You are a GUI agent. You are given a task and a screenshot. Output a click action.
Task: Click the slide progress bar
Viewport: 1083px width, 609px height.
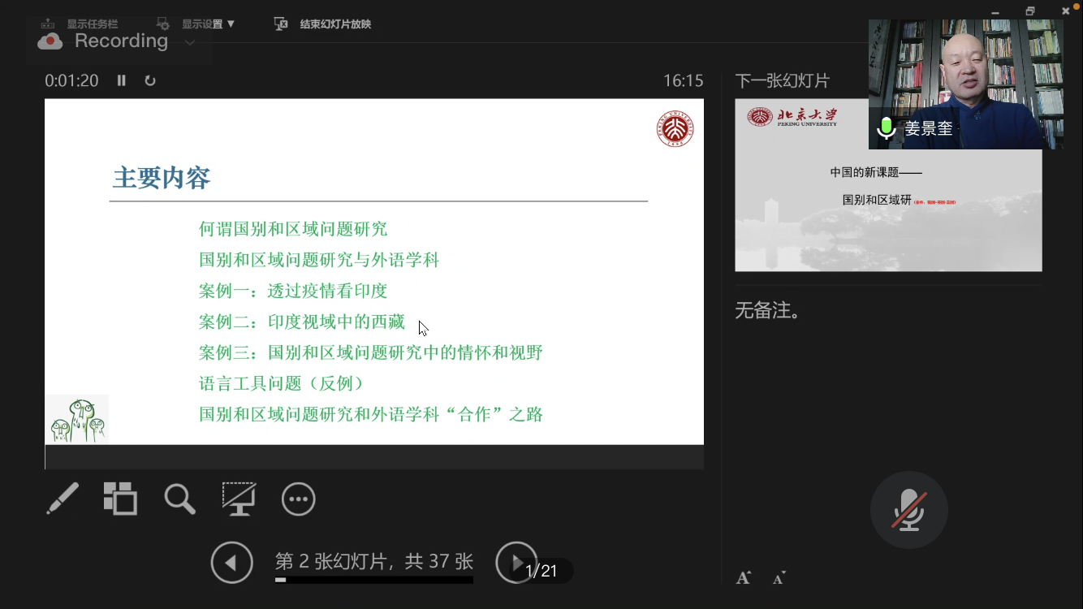pos(373,578)
